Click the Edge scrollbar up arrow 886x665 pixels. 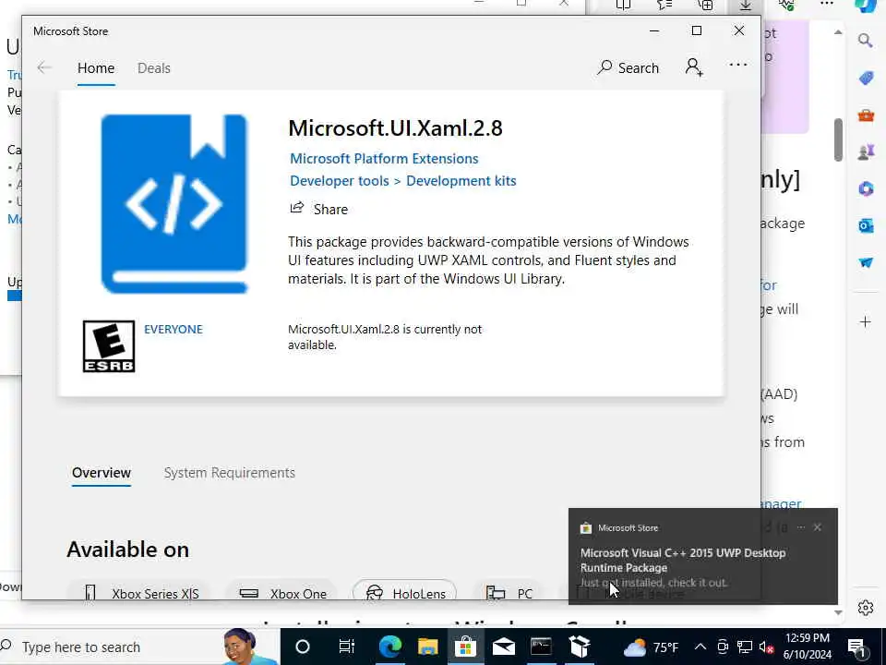[x=838, y=32]
